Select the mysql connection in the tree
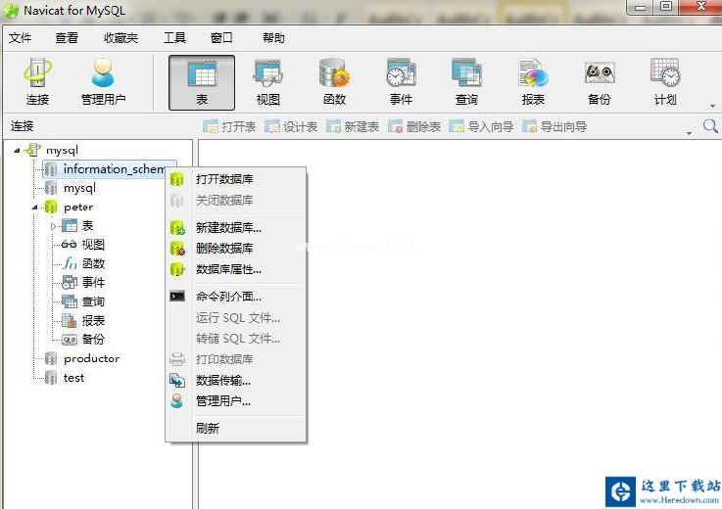The height and width of the screenshot is (509, 722). coord(62,150)
